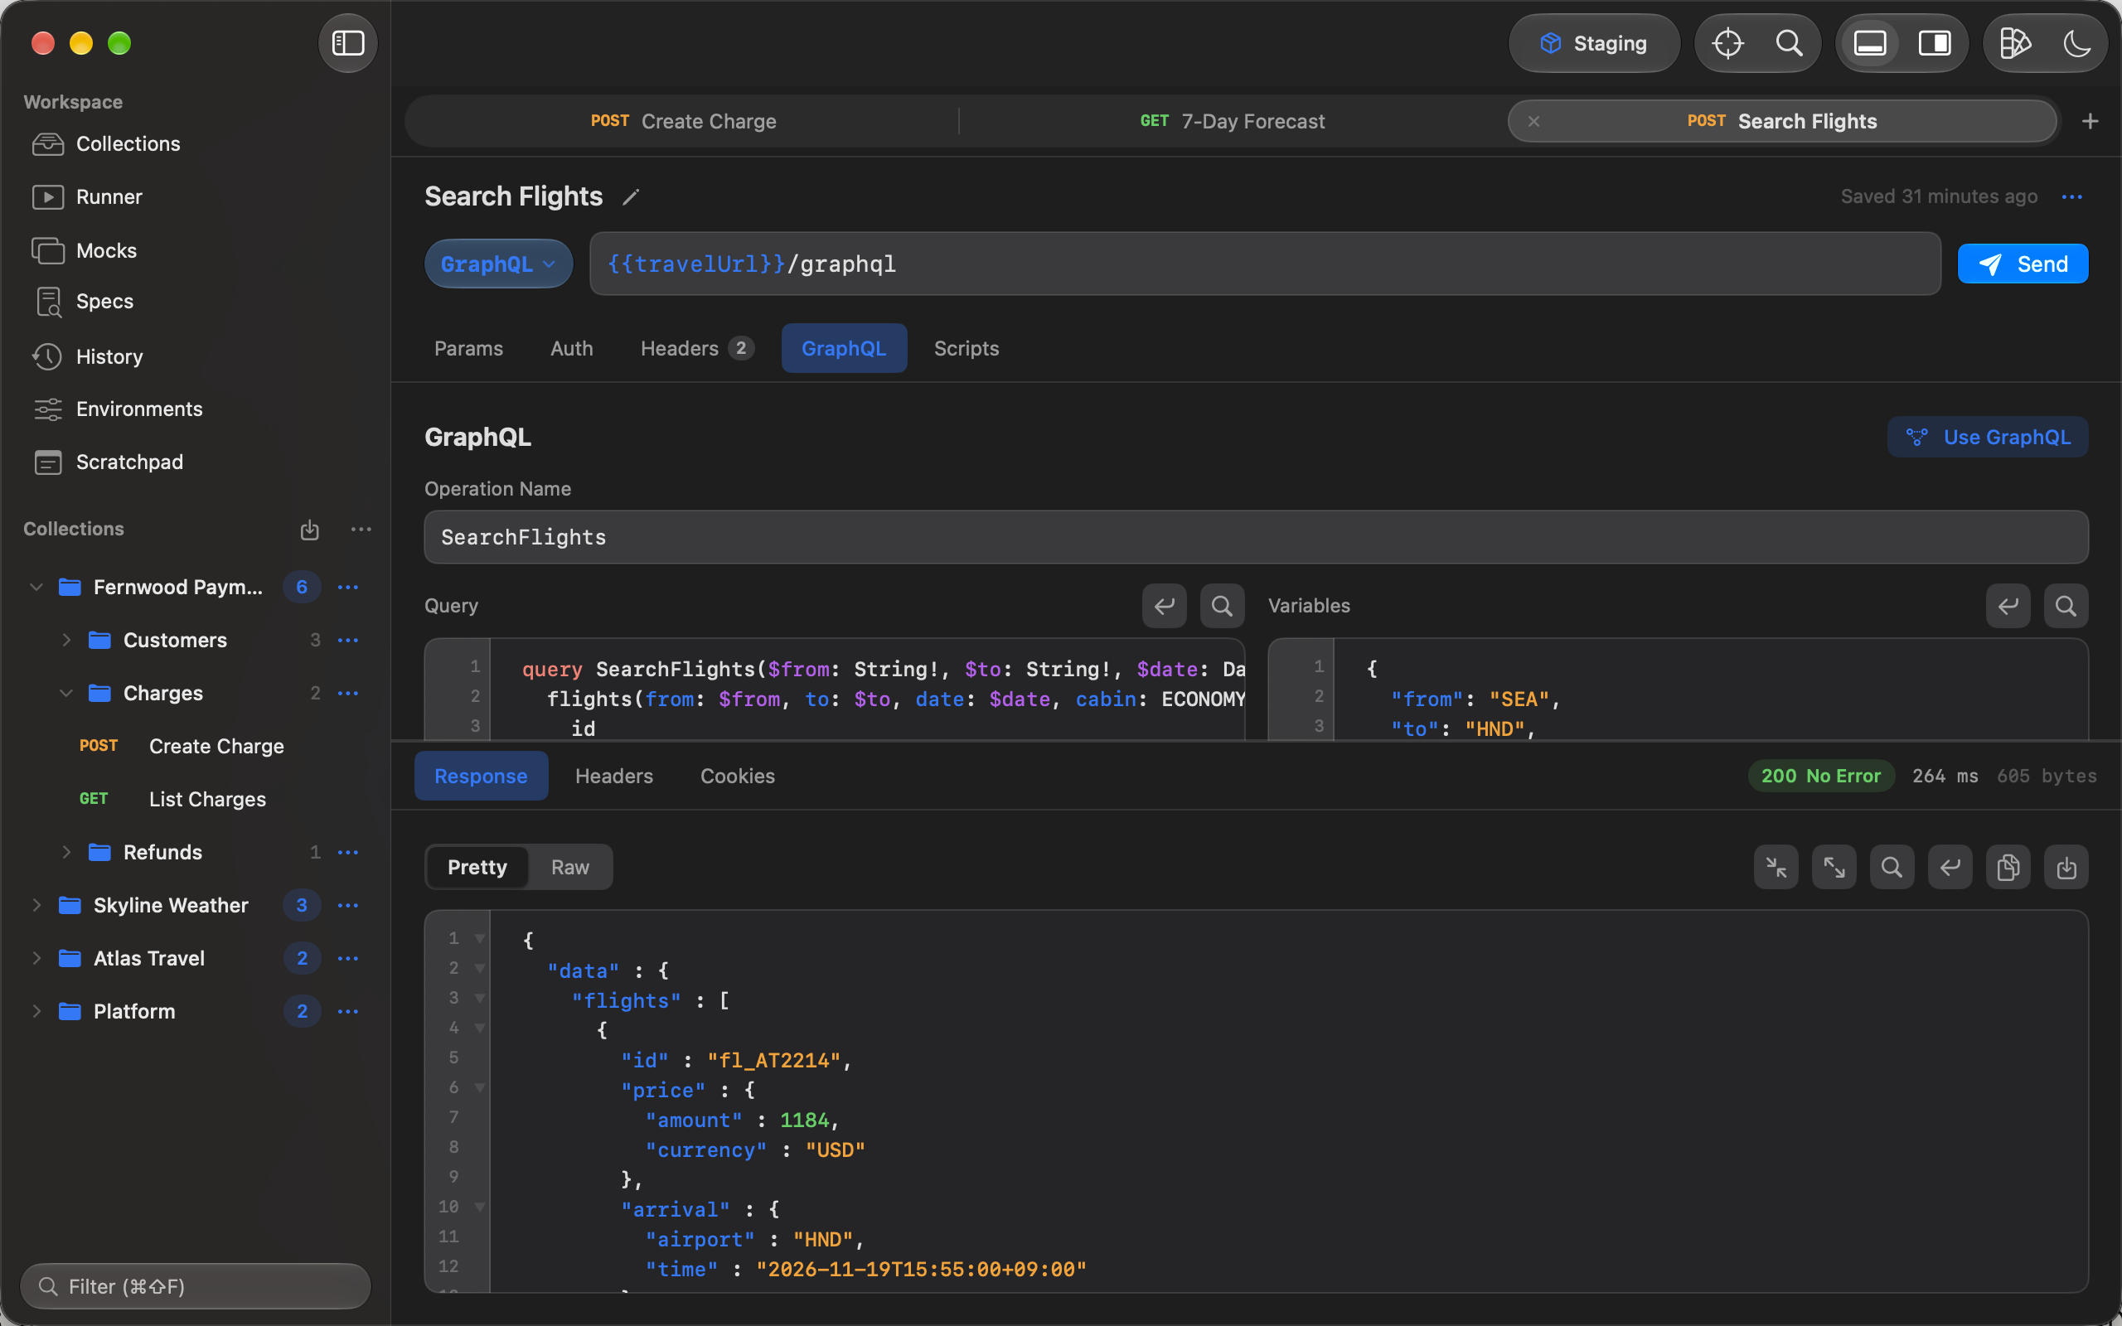This screenshot has width=2122, height=1326.
Task: Toggle dark mode moon icon
Action: (x=2076, y=43)
